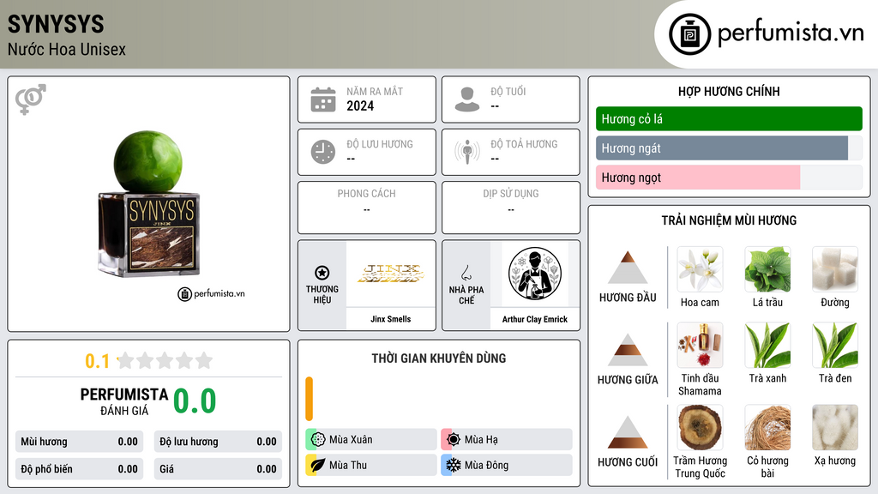The image size is (878, 494).
Task: Select the Mùa Thu season label
Action: (348, 465)
